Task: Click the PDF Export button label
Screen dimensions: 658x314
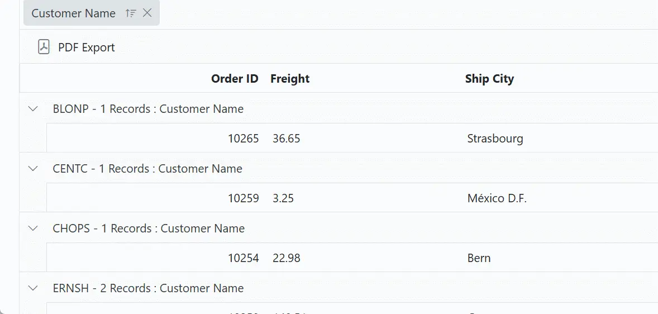Action: (86, 47)
